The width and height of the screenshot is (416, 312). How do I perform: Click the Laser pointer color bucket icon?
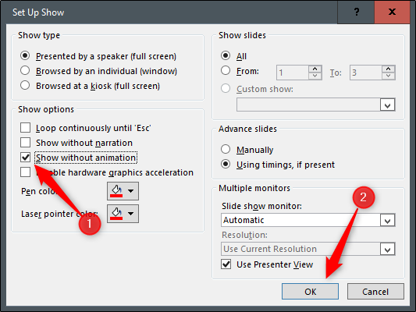[x=116, y=214]
